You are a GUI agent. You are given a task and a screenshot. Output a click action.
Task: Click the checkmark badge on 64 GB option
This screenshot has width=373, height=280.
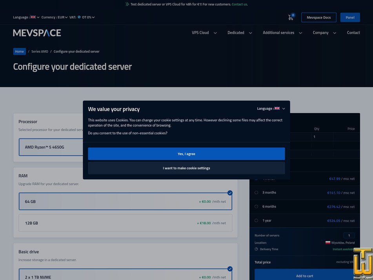coord(230,193)
